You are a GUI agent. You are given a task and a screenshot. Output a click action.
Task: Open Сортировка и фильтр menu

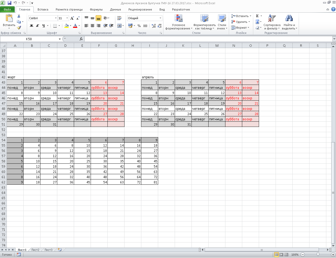272,22
